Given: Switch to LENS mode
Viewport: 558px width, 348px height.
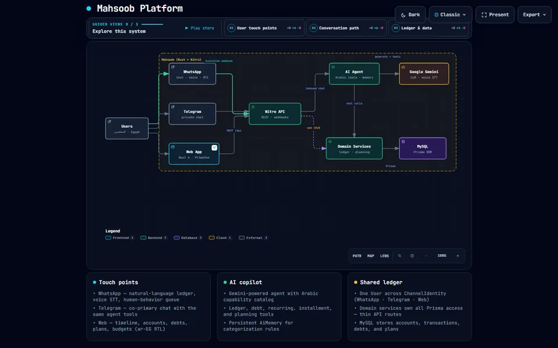Looking at the screenshot, I should pos(384,256).
